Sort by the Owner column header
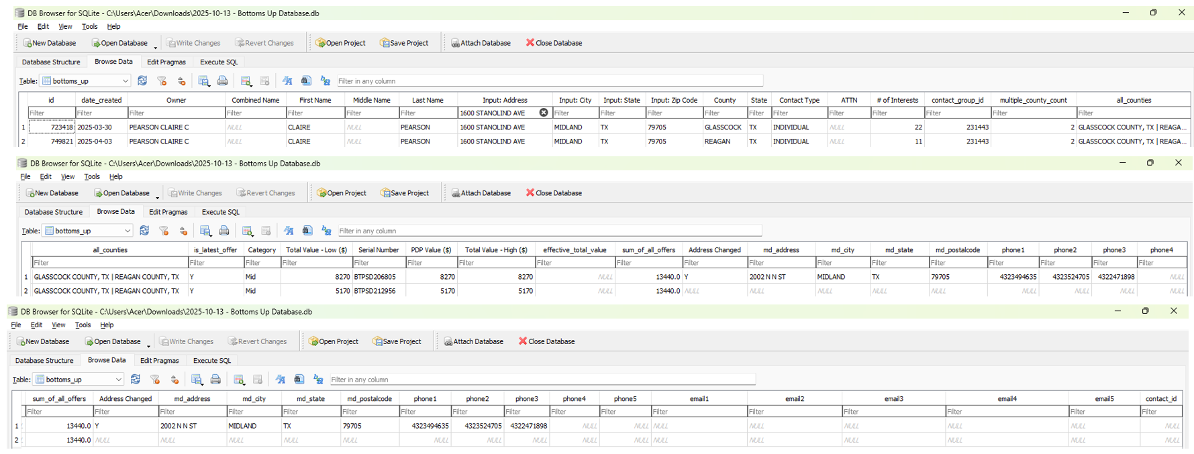The width and height of the screenshot is (1194, 454). (176, 100)
